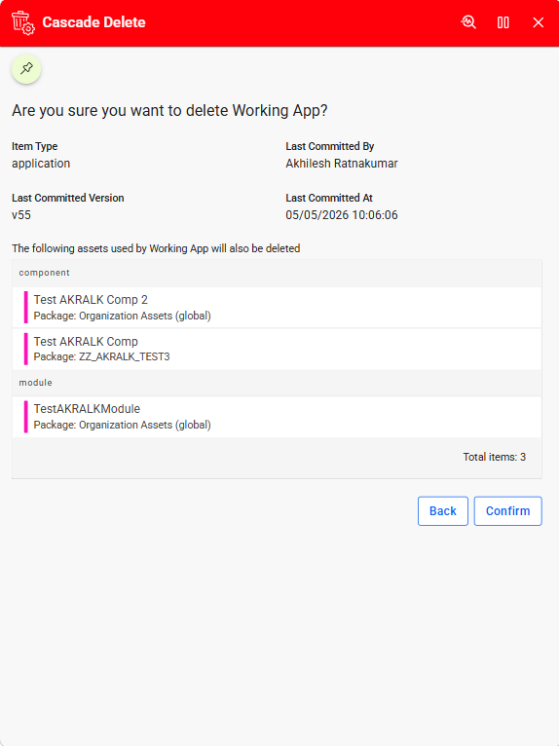Collapse the component group header
The height and width of the screenshot is (746, 559).
point(277,273)
